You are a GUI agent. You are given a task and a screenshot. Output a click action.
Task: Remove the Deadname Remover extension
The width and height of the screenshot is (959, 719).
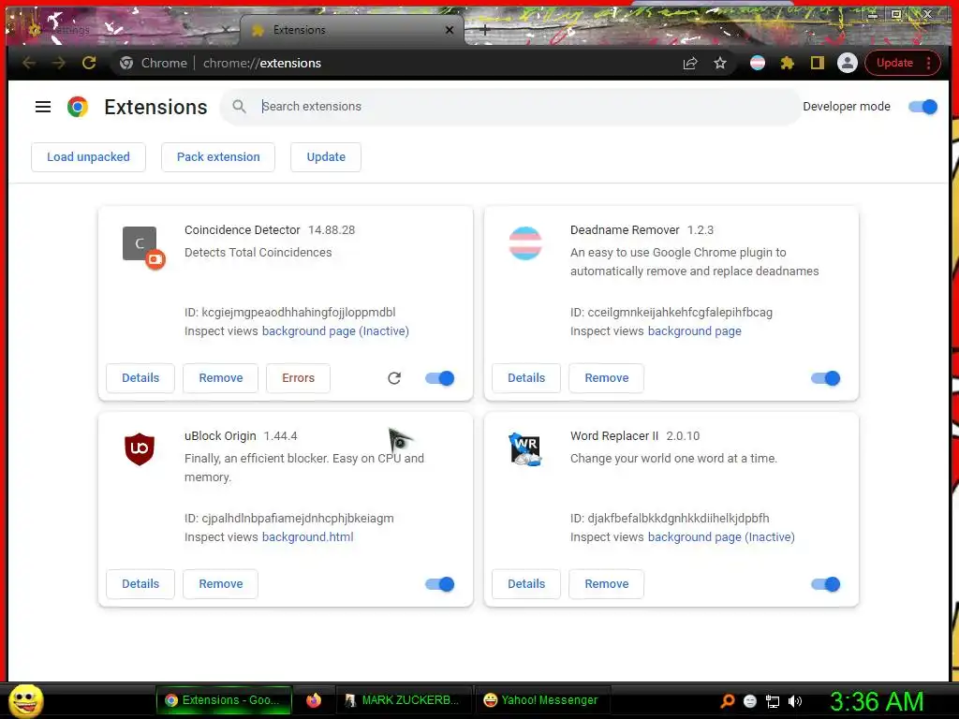tap(607, 378)
